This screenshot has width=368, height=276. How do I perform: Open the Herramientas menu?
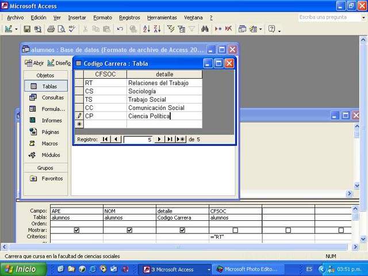pyautogui.click(x=162, y=17)
